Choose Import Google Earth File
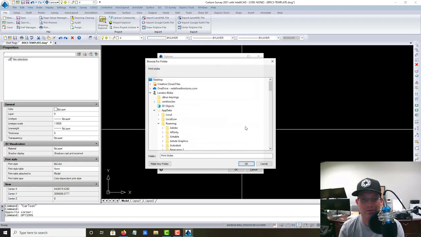Screen dimensions: 421x237 click(158, 23)
